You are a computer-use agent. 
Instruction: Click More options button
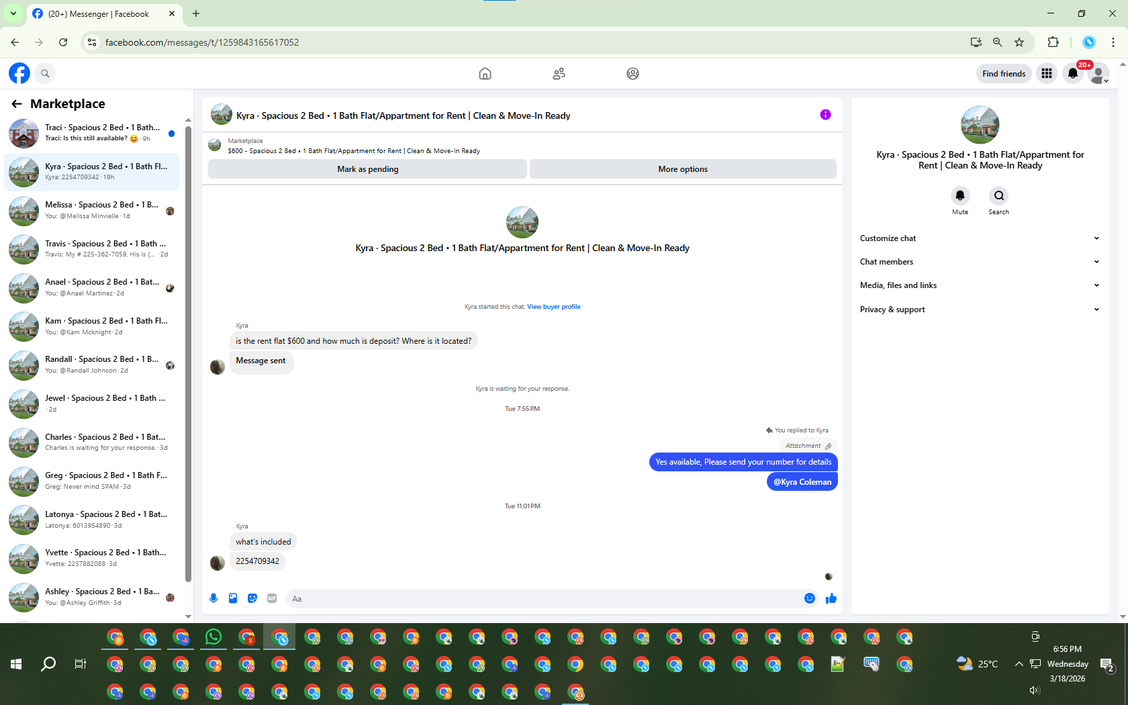(x=683, y=169)
